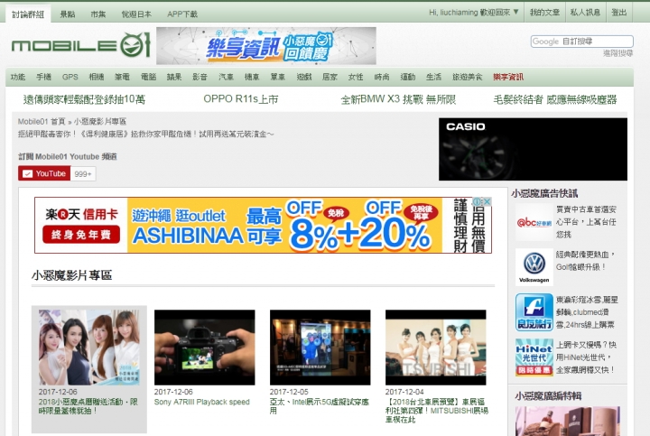Open the Intel 5G demo video thumbnail
The image size is (650, 436).
[x=320, y=348]
